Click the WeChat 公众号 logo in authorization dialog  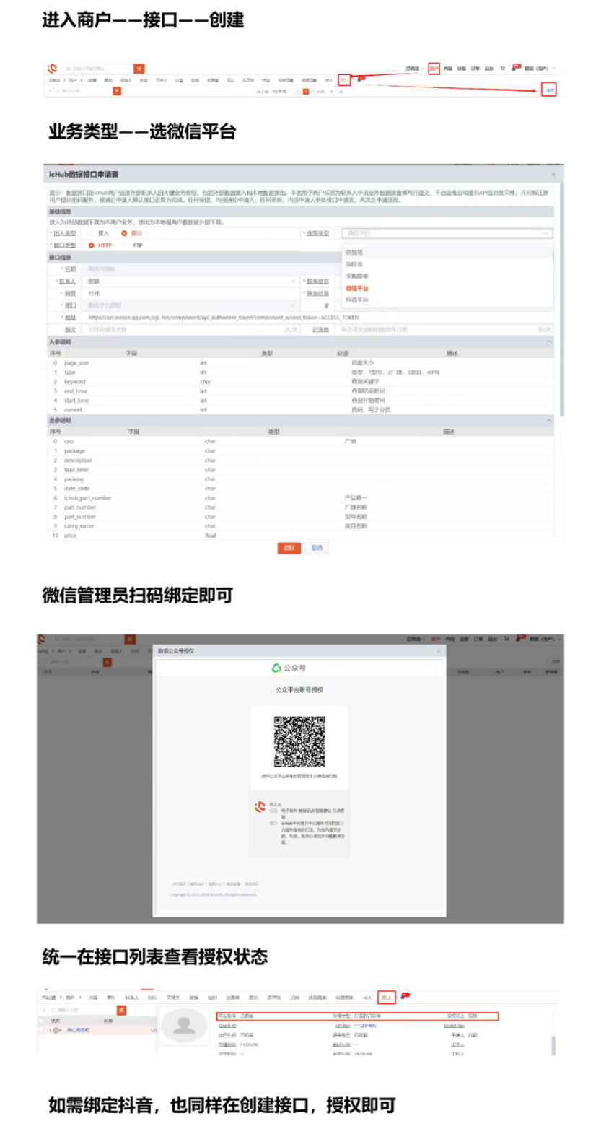tap(289, 668)
